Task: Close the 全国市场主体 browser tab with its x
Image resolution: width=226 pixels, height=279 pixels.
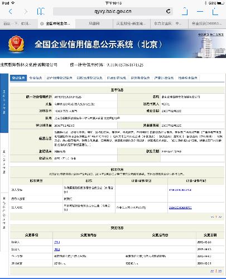Action: click(x=42, y=23)
